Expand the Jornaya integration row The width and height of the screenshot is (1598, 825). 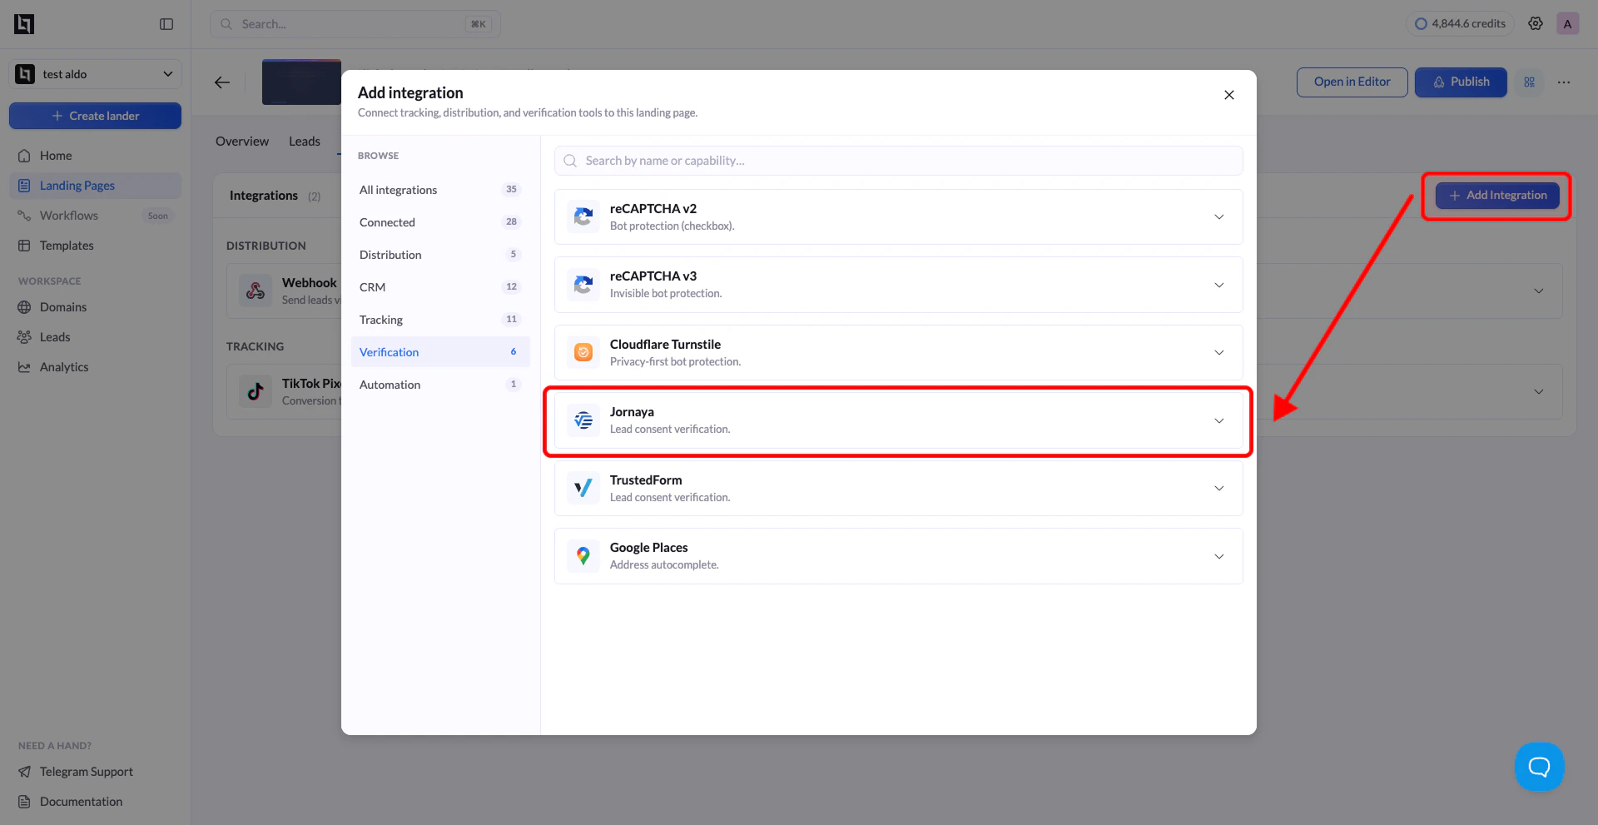tap(1219, 420)
